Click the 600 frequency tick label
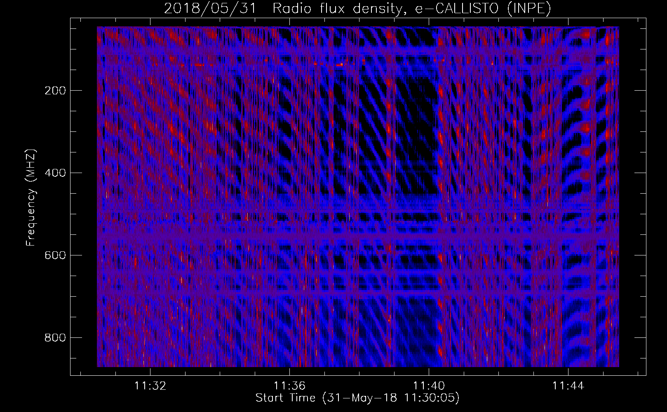 coord(55,255)
